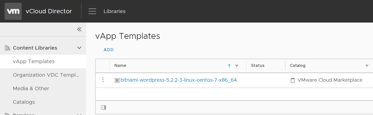The height and width of the screenshot is (115, 373).
Task: Open the column picker icon below the table
Action: click(103, 107)
